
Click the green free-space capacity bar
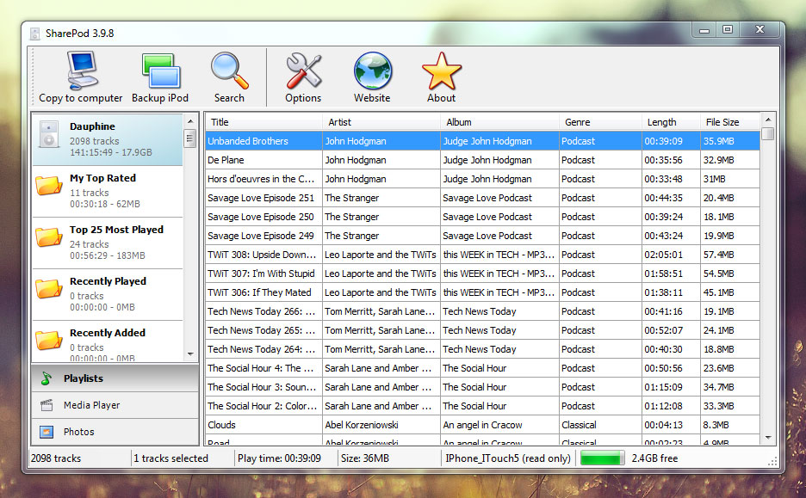tap(602, 458)
